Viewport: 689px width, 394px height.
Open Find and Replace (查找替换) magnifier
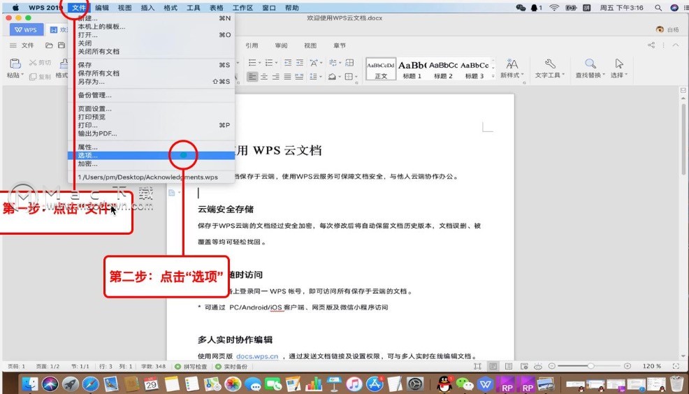click(590, 64)
